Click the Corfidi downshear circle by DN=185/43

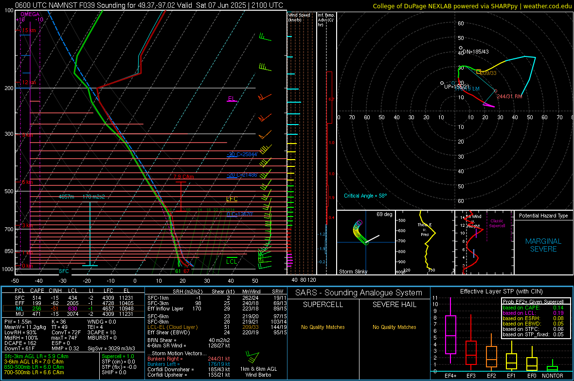click(461, 48)
